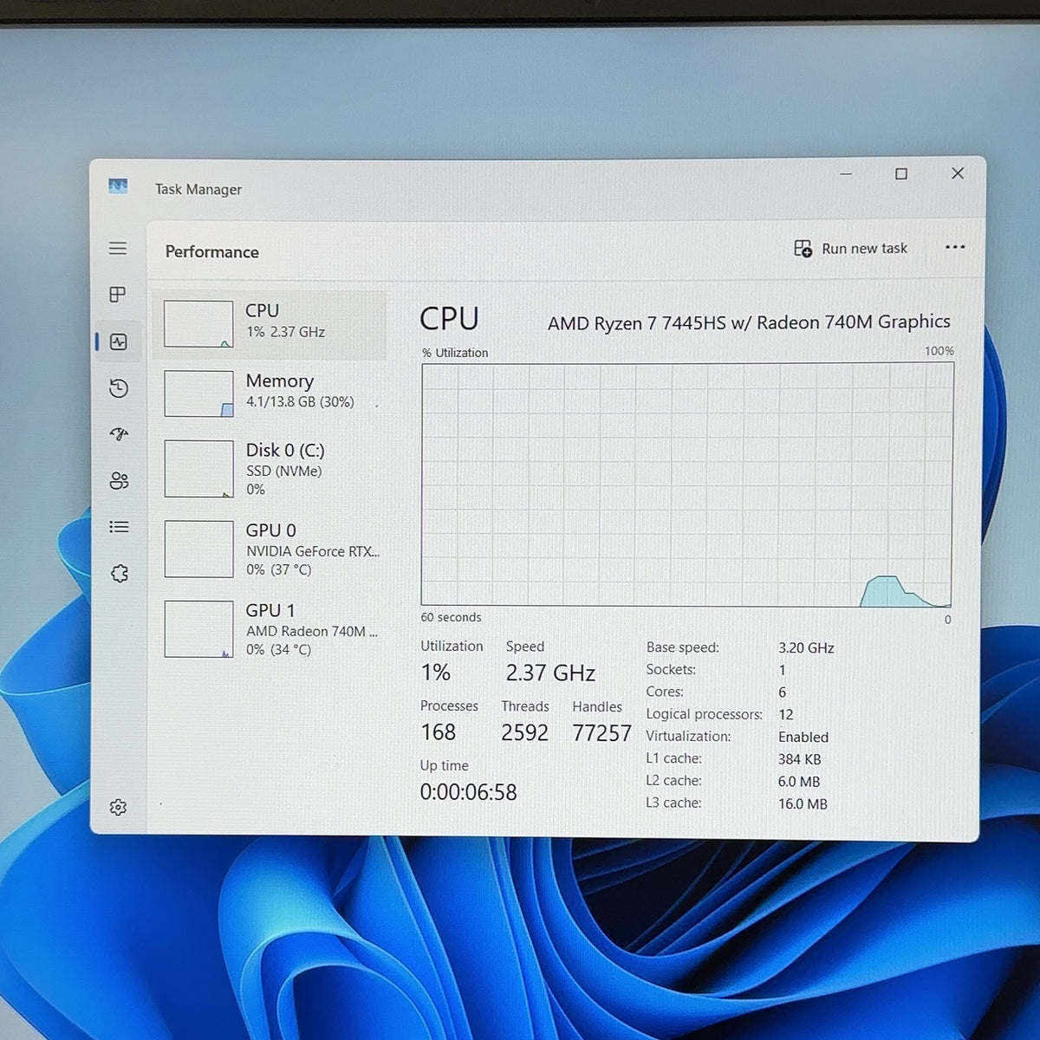This screenshot has height=1040, width=1040.
Task: Open the Details list icon
Action: click(119, 527)
